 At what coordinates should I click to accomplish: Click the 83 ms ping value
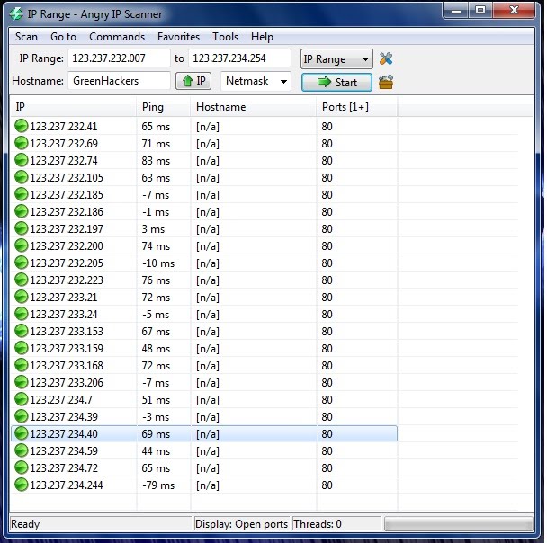point(156,161)
